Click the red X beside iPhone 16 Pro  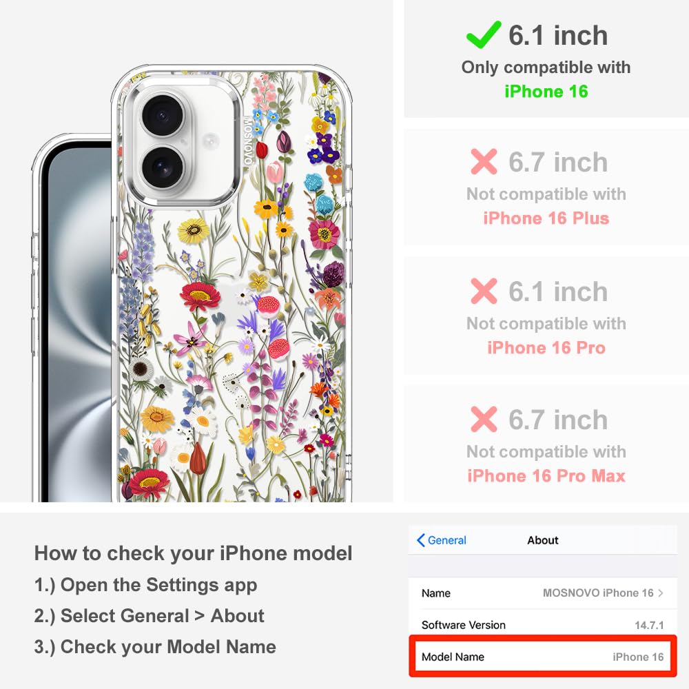pyautogui.click(x=484, y=291)
